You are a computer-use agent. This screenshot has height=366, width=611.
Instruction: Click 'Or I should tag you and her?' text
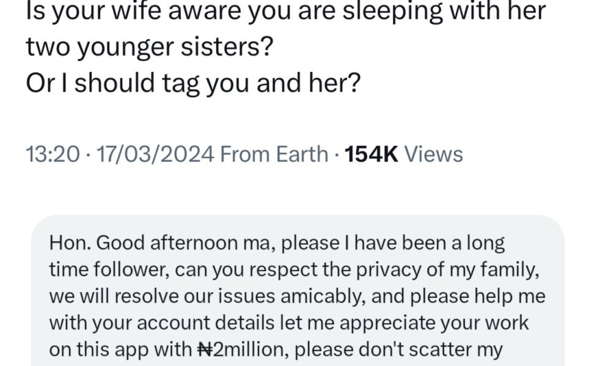[193, 83]
